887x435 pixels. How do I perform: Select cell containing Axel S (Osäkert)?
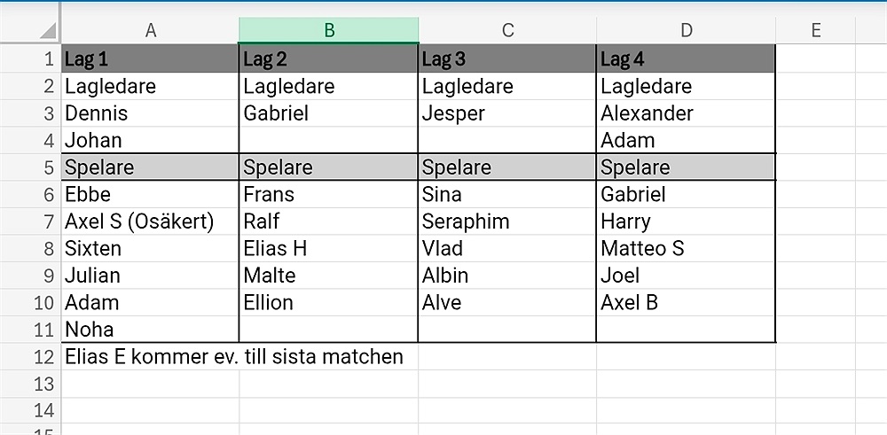click(150, 221)
